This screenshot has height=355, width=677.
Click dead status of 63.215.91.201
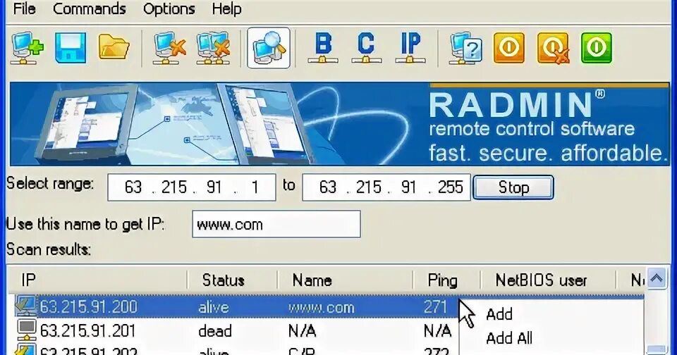[215, 331]
